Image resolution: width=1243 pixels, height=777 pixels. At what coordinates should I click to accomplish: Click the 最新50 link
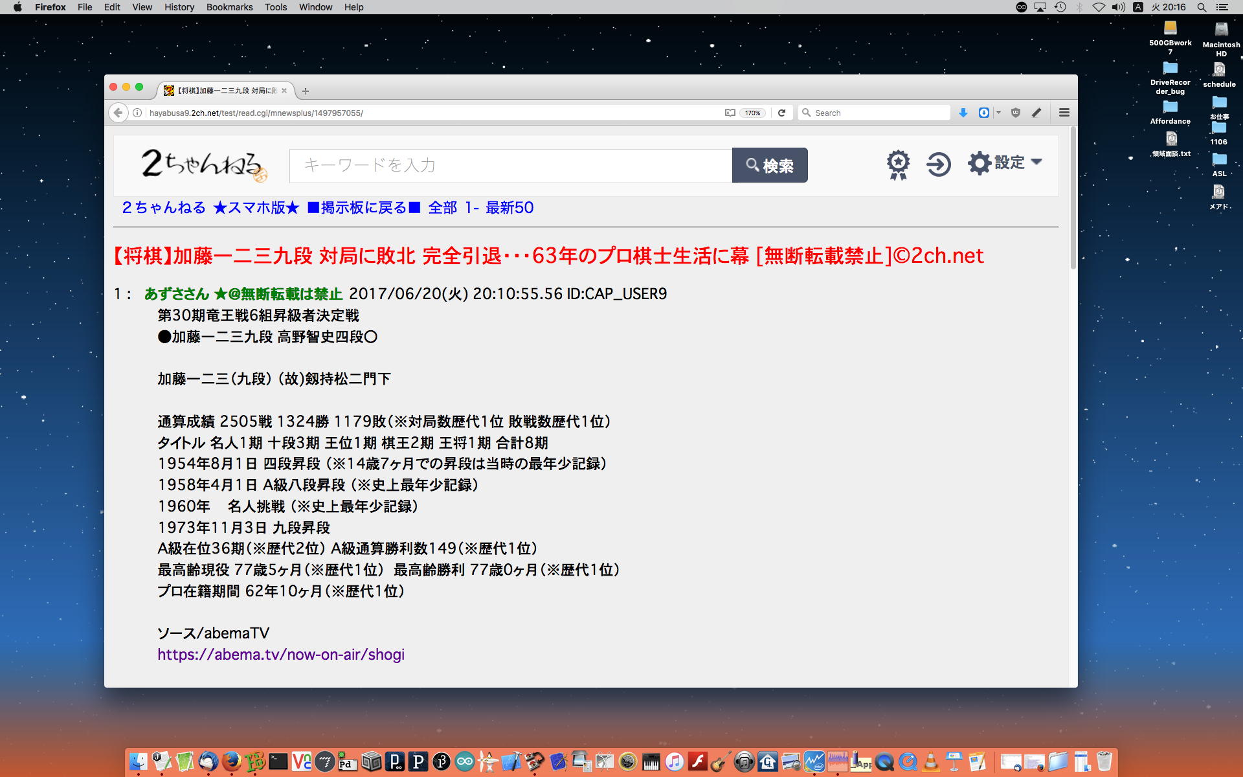point(510,208)
